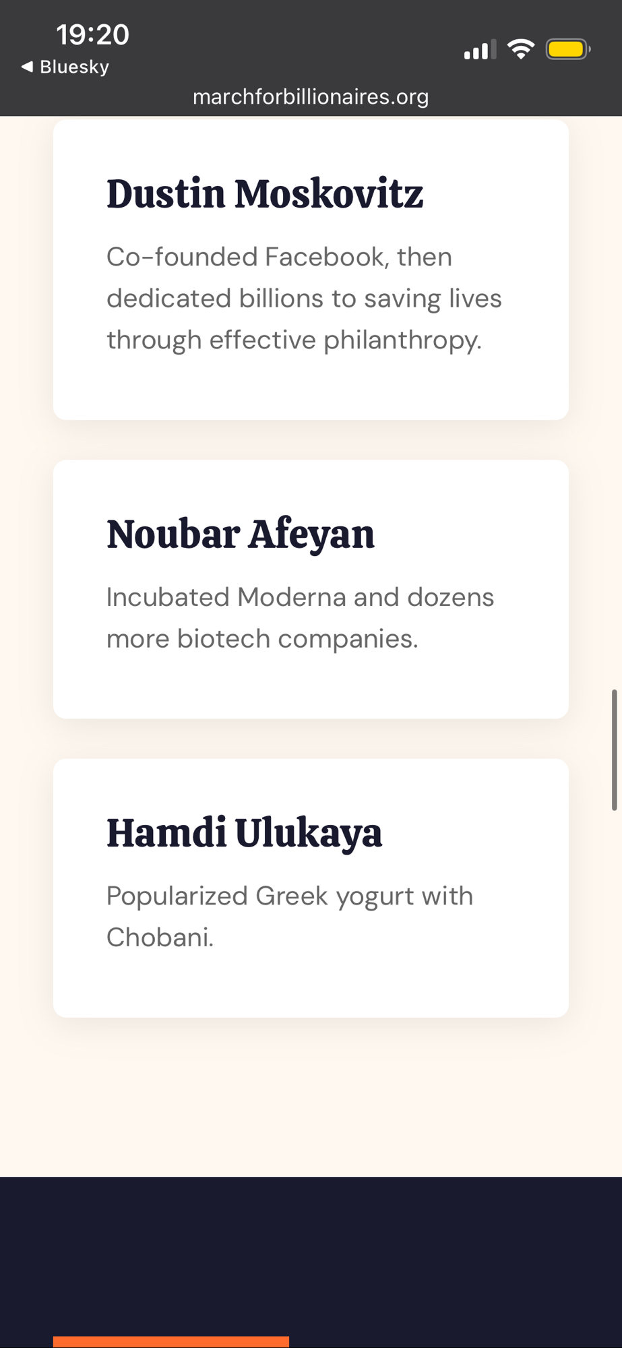Tap the Wi-Fi status icon
The height and width of the screenshot is (1348, 622).
[520, 49]
